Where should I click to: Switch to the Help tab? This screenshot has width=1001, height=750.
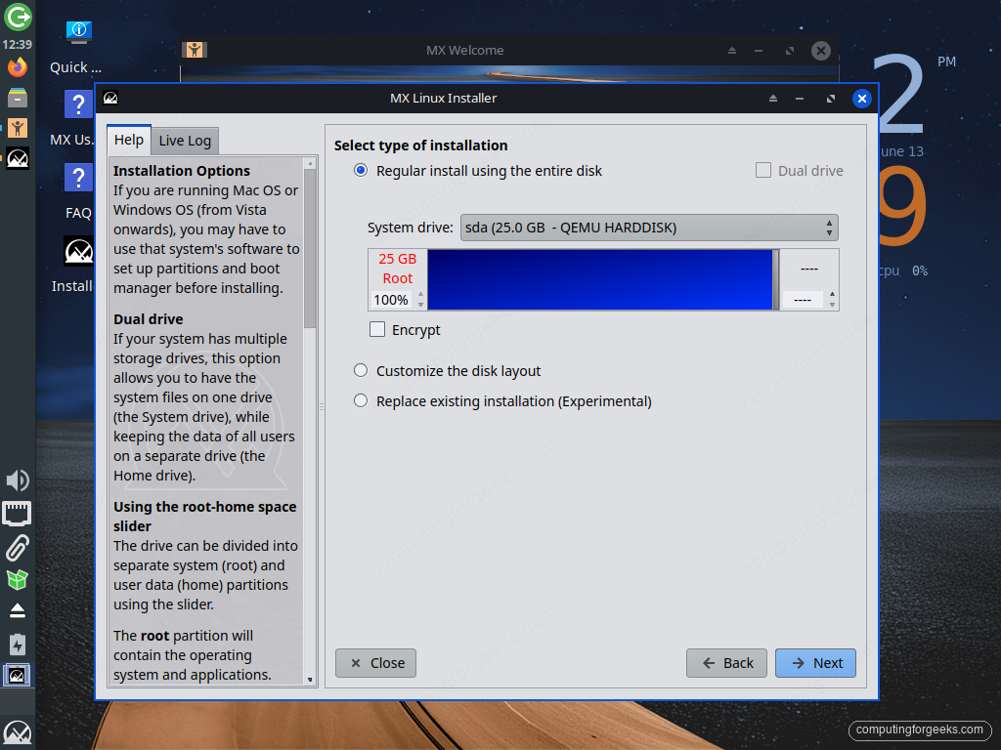point(129,140)
